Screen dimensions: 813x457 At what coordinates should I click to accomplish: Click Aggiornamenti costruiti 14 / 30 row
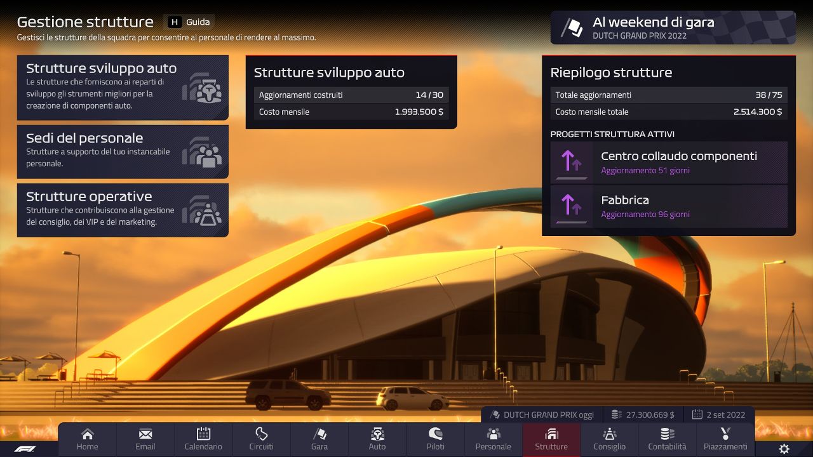[351, 95]
